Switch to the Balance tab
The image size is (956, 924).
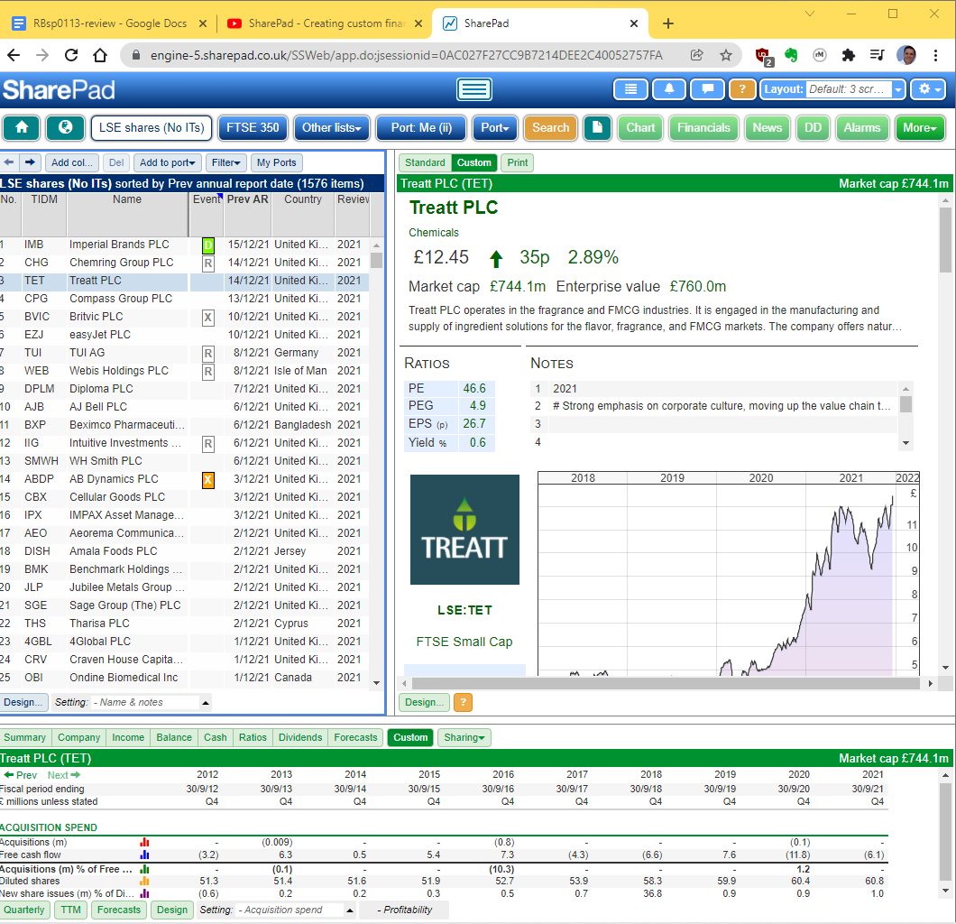(x=174, y=737)
